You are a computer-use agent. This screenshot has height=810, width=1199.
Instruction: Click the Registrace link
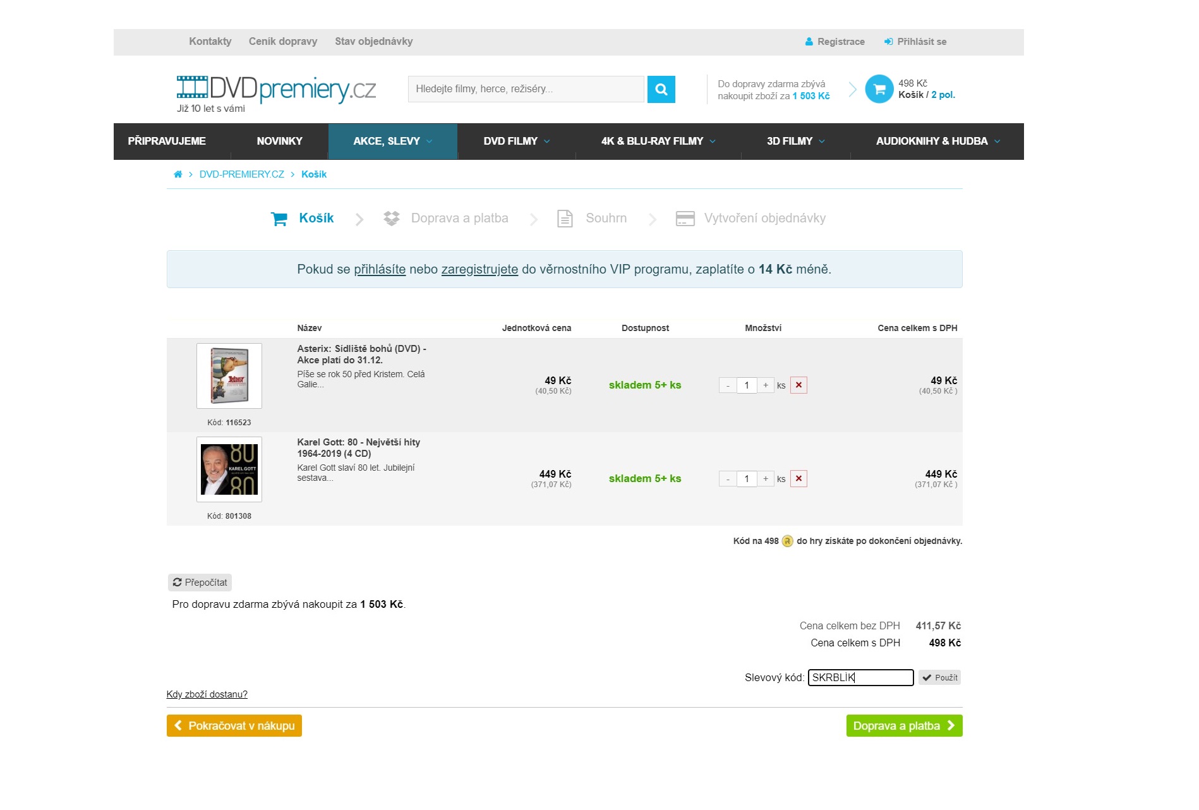(841, 42)
